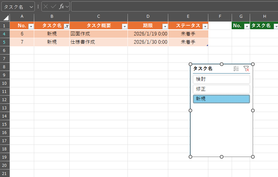Screen dimensions: 278x177
Task: Click the formula bar cancel X icon
Action: pos(46,7)
